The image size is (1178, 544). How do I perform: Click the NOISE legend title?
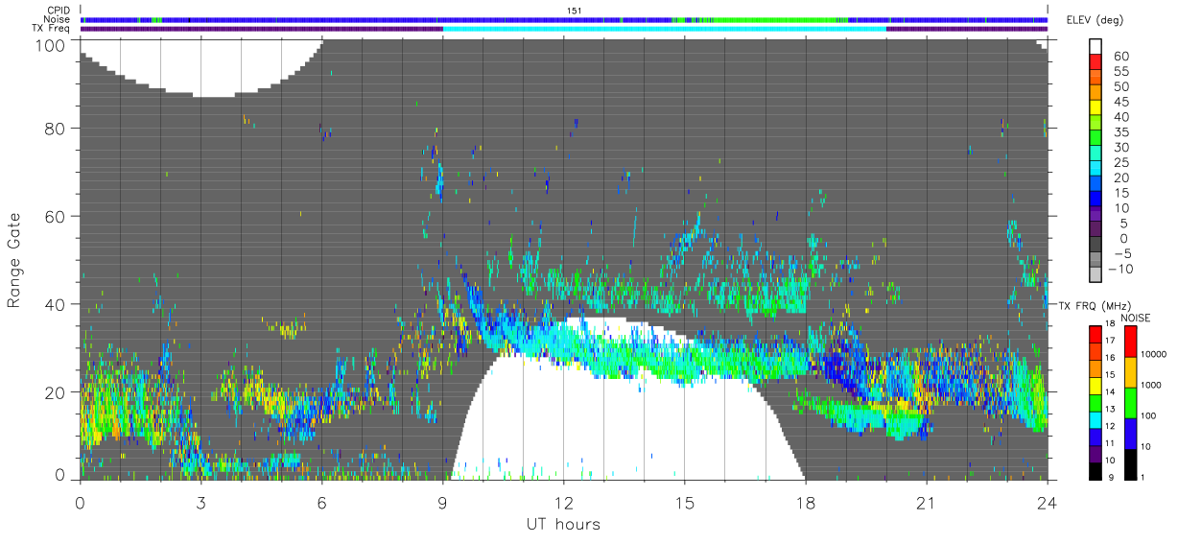(x=1135, y=318)
